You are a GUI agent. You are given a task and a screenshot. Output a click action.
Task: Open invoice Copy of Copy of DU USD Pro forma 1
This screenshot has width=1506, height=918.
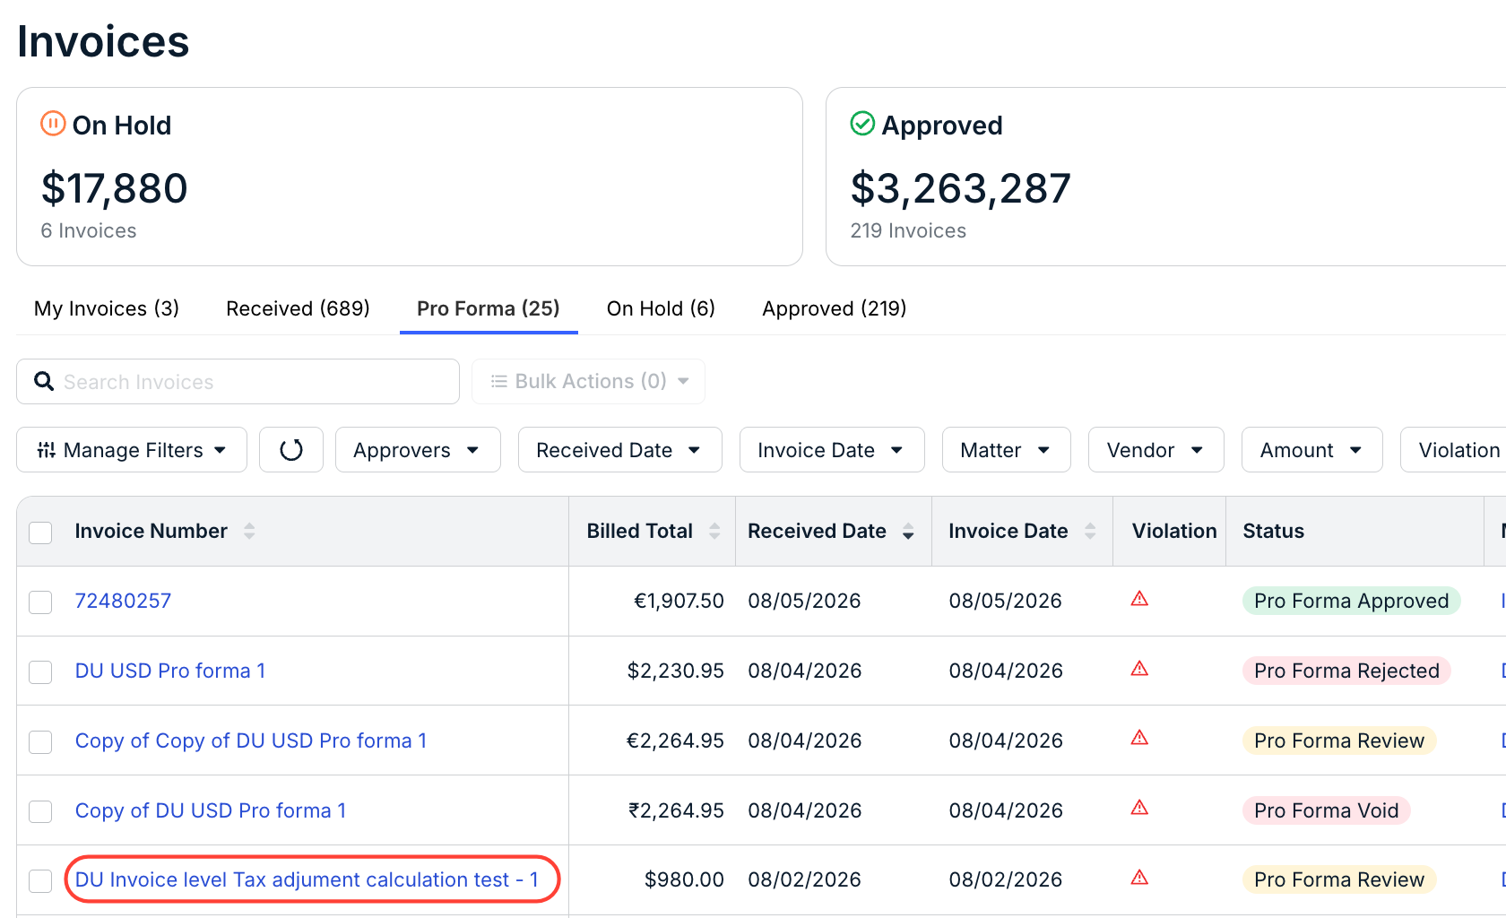[x=251, y=740]
